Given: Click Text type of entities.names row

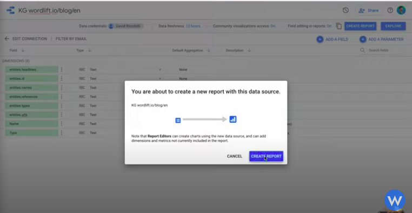Looking at the screenshot, I should (x=93, y=88).
